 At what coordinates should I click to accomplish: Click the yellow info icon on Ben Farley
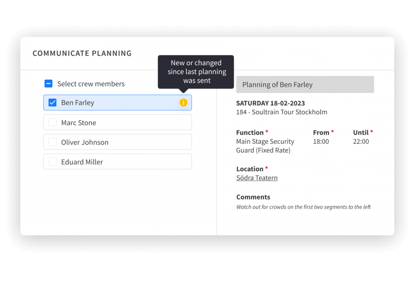[x=183, y=103]
